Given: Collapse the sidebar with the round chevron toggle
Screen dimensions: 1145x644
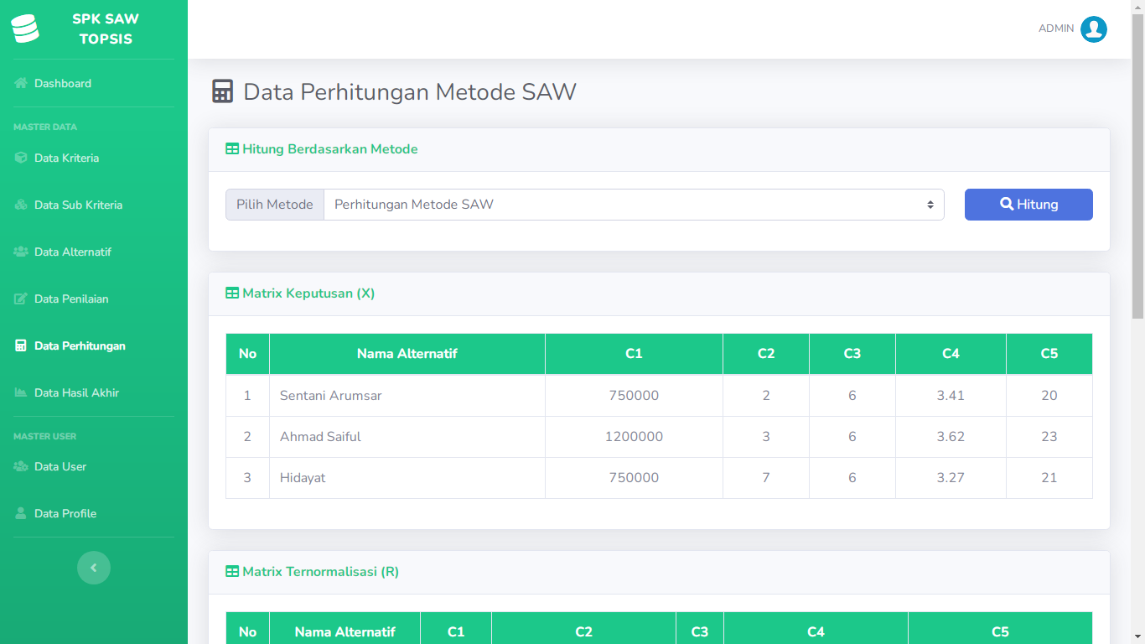Looking at the screenshot, I should click(94, 568).
